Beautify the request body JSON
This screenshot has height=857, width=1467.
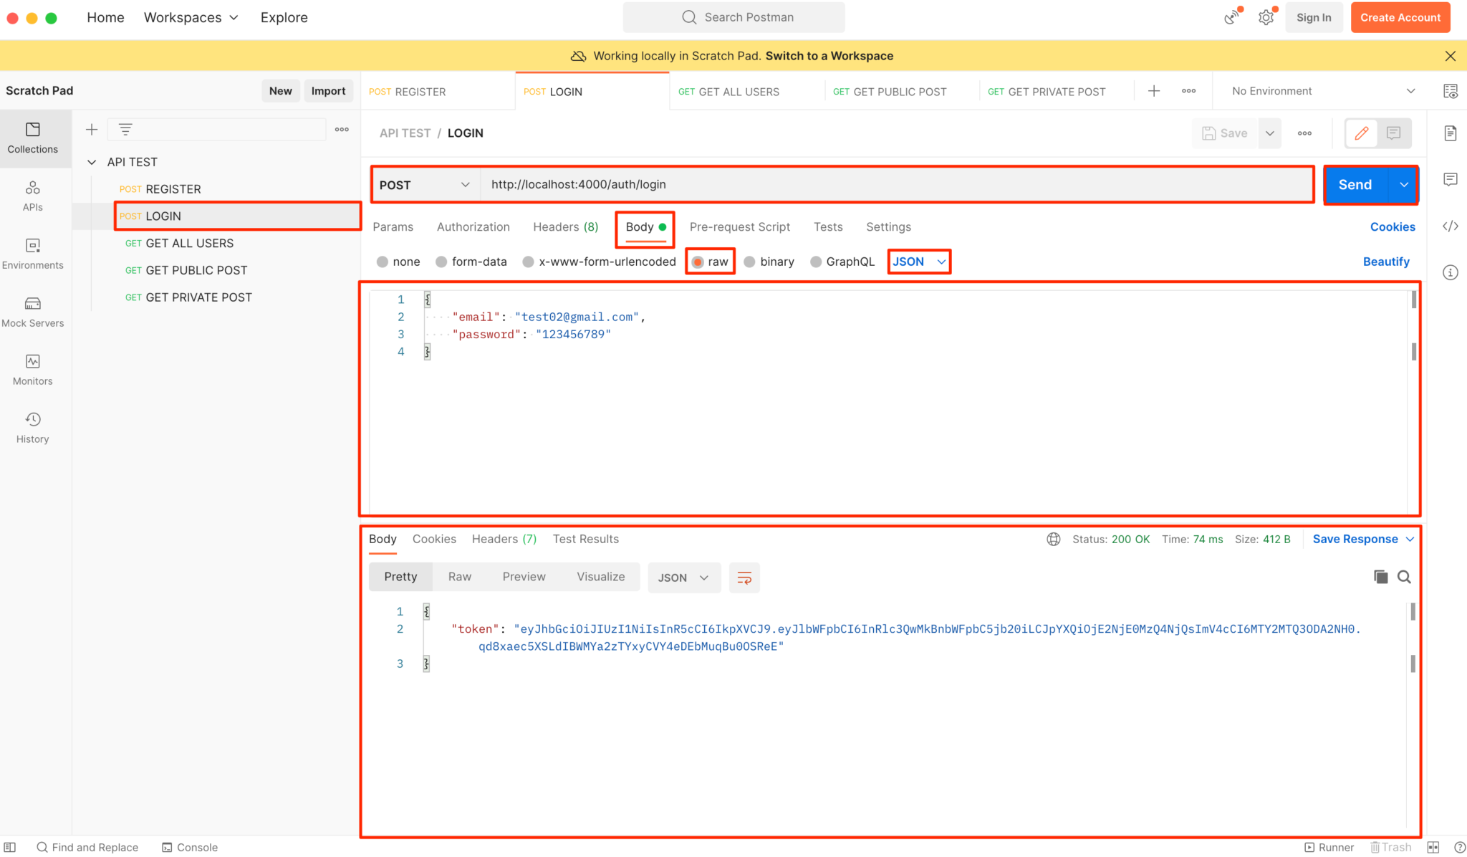(1385, 261)
